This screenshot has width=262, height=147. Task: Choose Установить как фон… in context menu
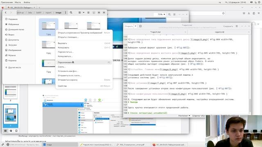click(x=84, y=71)
